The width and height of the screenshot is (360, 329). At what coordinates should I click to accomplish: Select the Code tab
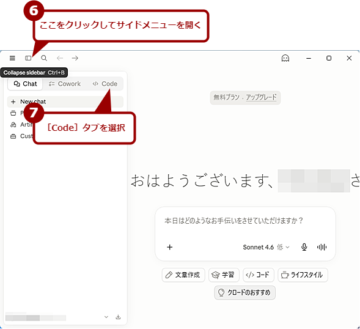point(105,84)
